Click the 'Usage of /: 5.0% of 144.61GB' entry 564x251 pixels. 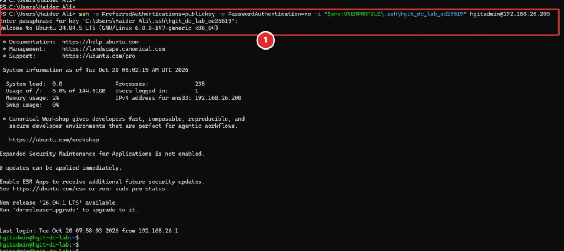pos(56,91)
